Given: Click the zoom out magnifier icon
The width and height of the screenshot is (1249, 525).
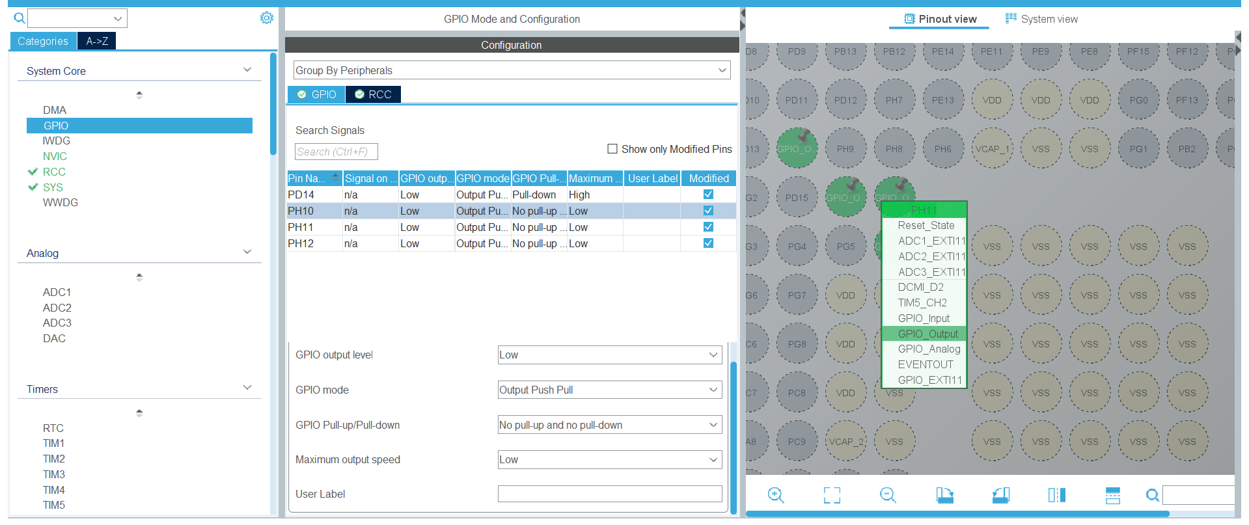Looking at the screenshot, I should [888, 495].
